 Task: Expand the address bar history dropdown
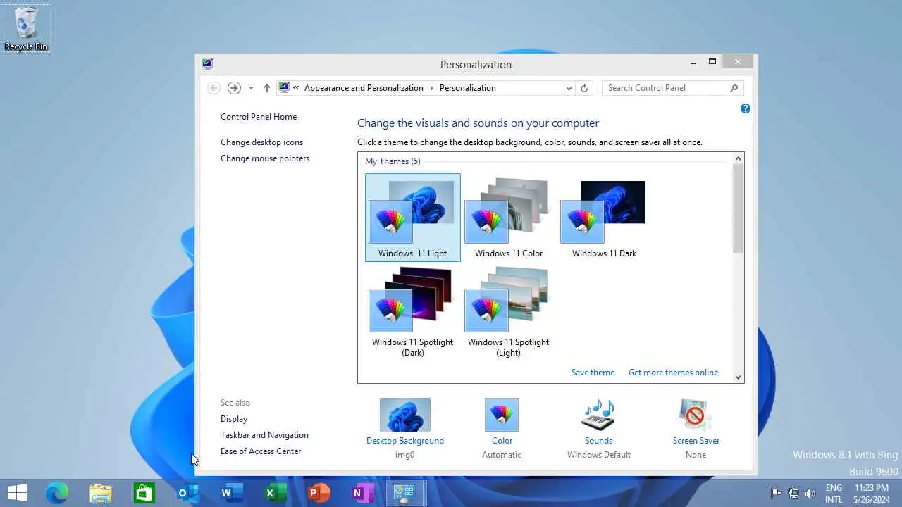(x=569, y=88)
